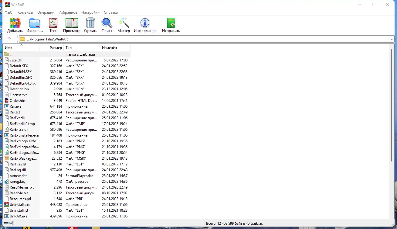Viewport: 397px width, 229px height.
Task: Select the Rar.txt file name
Action: [15, 112]
